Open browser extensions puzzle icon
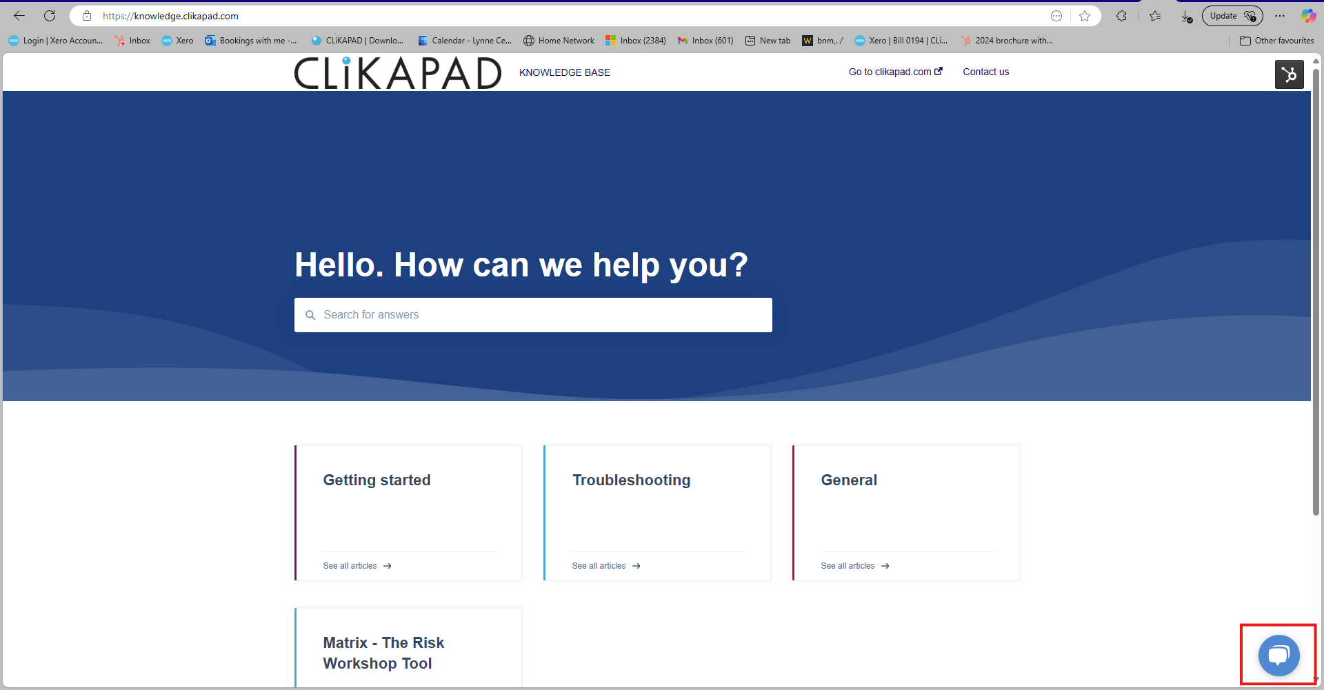This screenshot has width=1324, height=690. [x=1122, y=16]
